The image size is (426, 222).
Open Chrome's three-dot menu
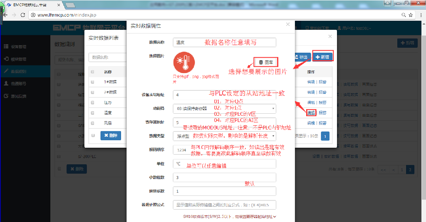(x=420, y=15)
